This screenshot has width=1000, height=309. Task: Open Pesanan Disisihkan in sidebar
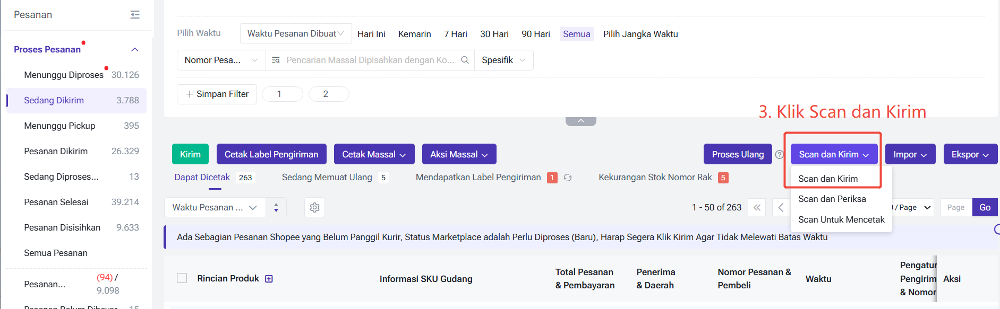click(x=77, y=227)
